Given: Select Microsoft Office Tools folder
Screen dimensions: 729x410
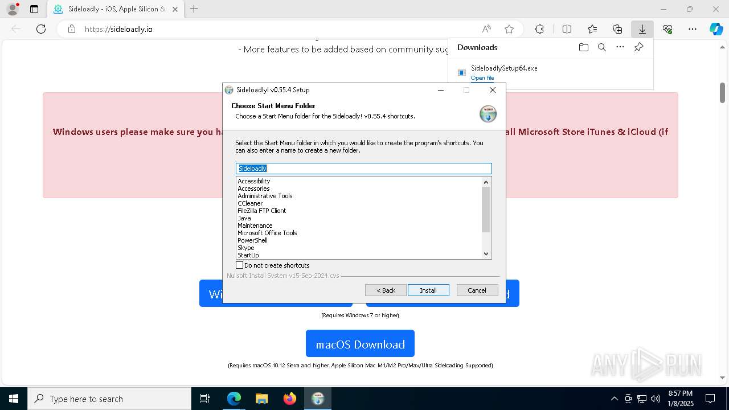Looking at the screenshot, I should [x=267, y=233].
